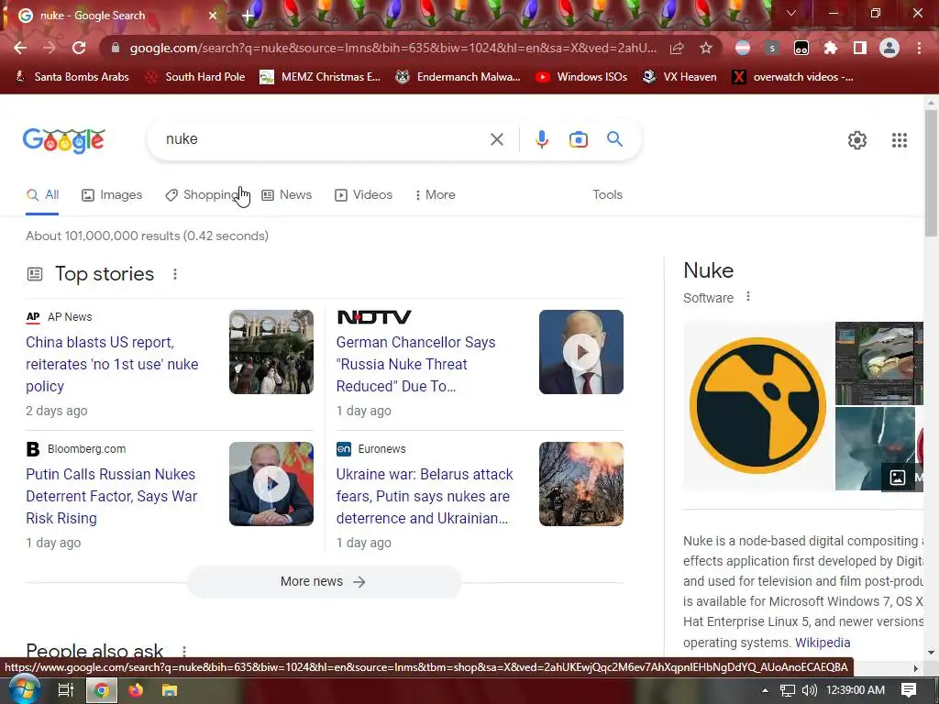
Task: Click the extension icon with two eyes
Action: click(801, 48)
